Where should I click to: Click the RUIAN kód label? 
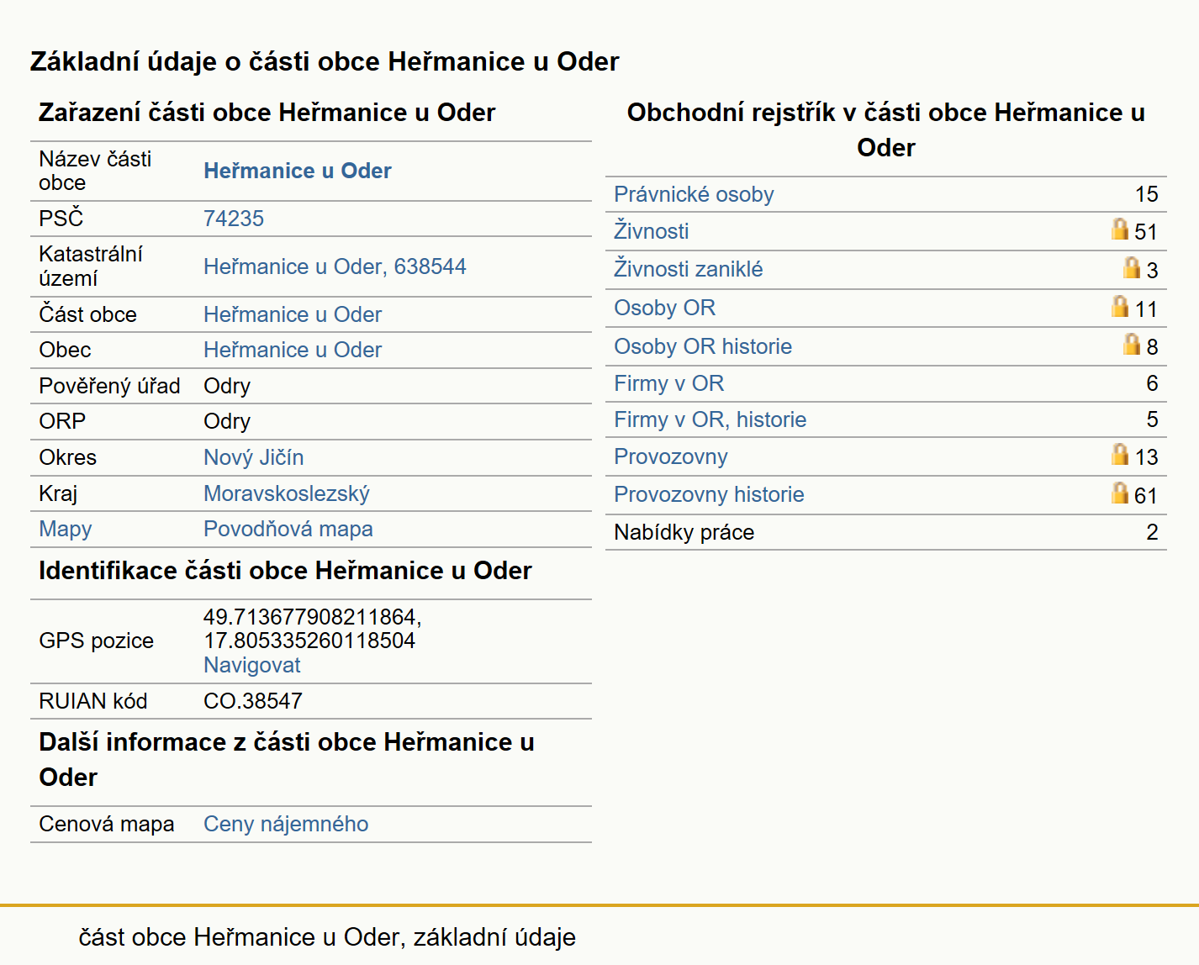pos(93,701)
